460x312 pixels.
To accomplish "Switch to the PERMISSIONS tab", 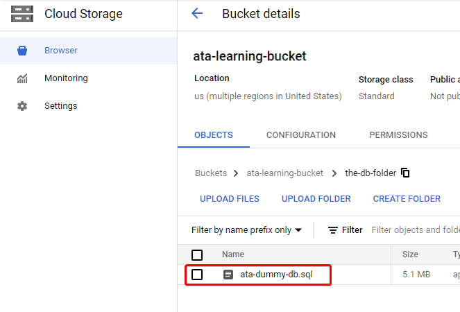I will click(x=398, y=135).
